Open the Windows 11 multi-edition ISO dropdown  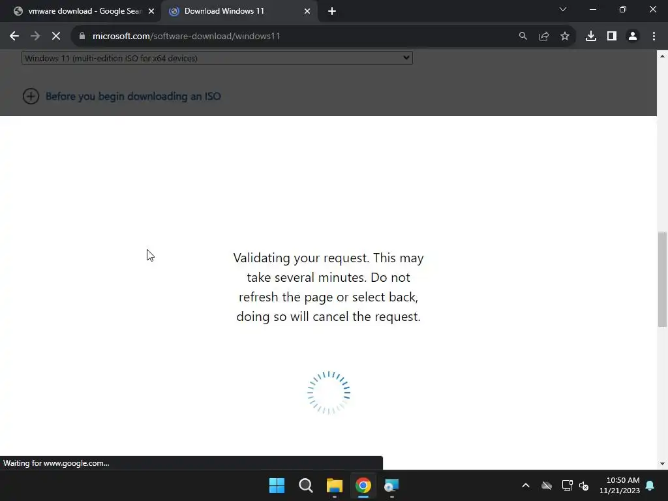pyautogui.click(x=217, y=58)
